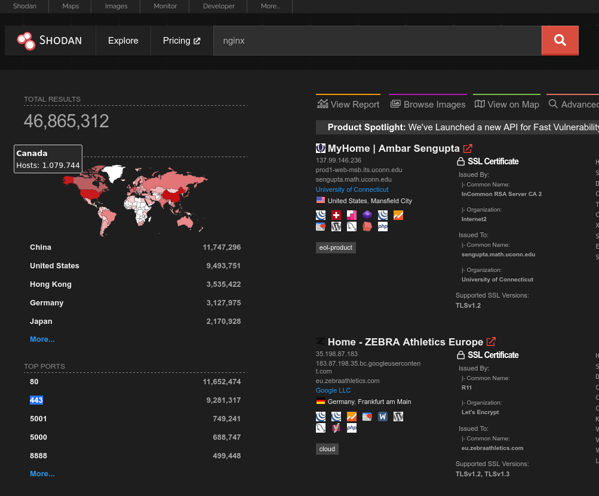Click the eol-product tag
This screenshot has height=496, width=599.
click(x=336, y=247)
